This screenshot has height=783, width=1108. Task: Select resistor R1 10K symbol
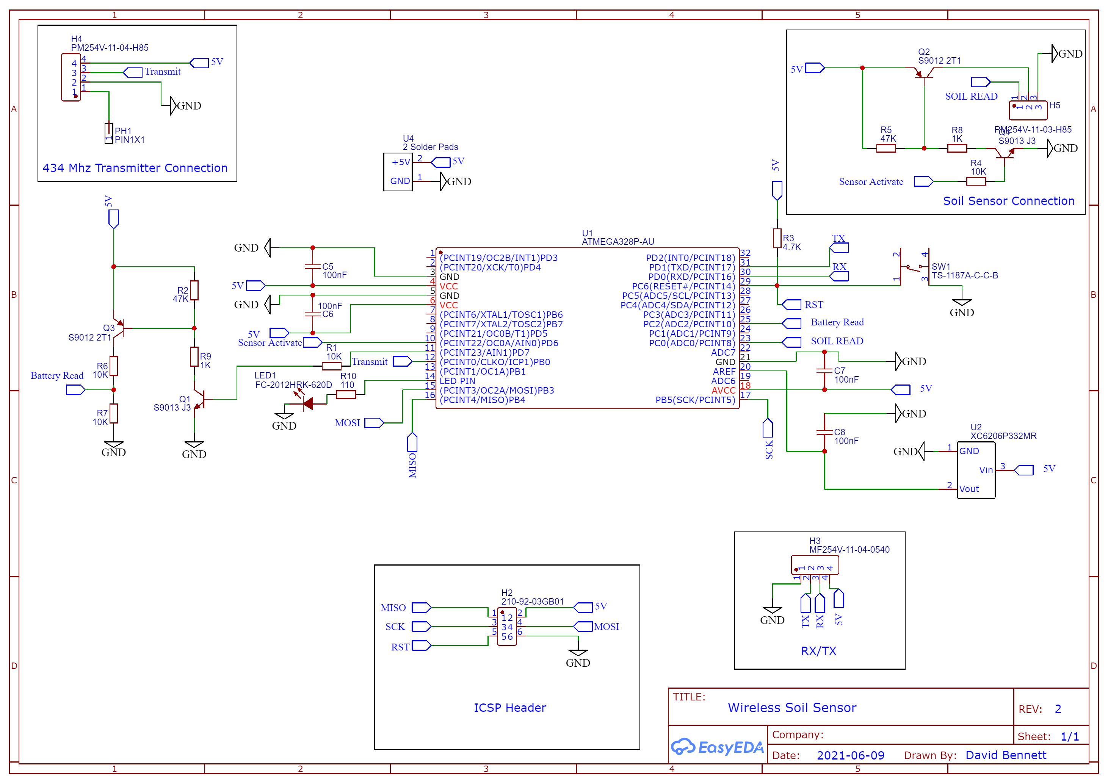[332, 366]
